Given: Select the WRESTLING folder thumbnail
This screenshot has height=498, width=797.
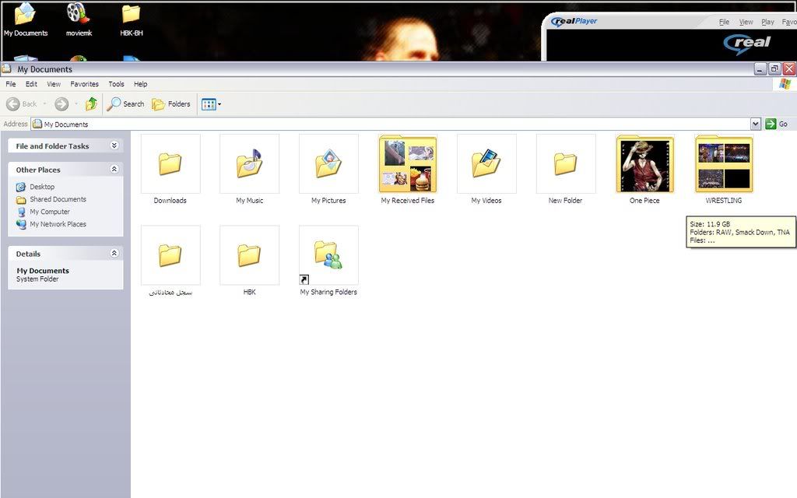Looking at the screenshot, I should 724,164.
